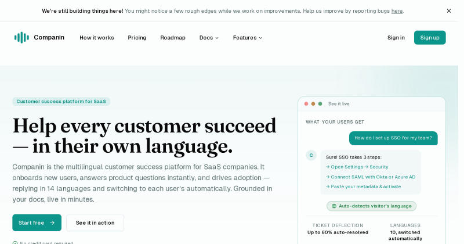Image resolution: width=464 pixels, height=244 pixels.
Task: Click the checkmark icon near No credit card required
Action: (x=15, y=243)
